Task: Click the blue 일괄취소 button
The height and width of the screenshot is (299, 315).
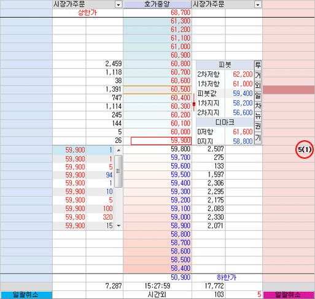Action: [26, 295]
